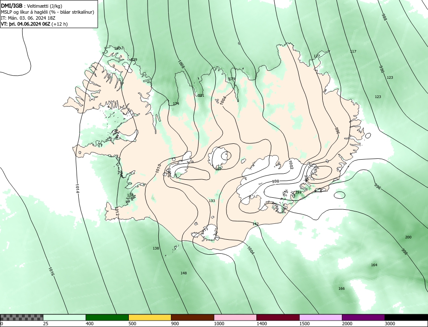This screenshot has width=428, height=327.
Task: Click the light purple 1500–2000 legend swatch
Action: point(321,317)
